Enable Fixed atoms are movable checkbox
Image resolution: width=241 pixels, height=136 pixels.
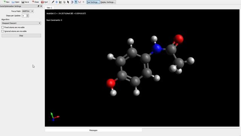click(3, 27)
